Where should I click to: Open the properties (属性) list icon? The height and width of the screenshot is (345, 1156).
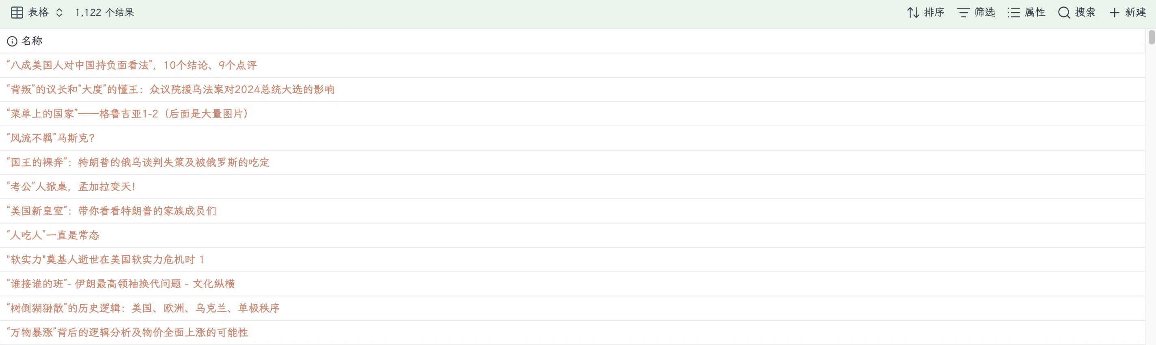pyautogui.click(x=1013, y=13)
